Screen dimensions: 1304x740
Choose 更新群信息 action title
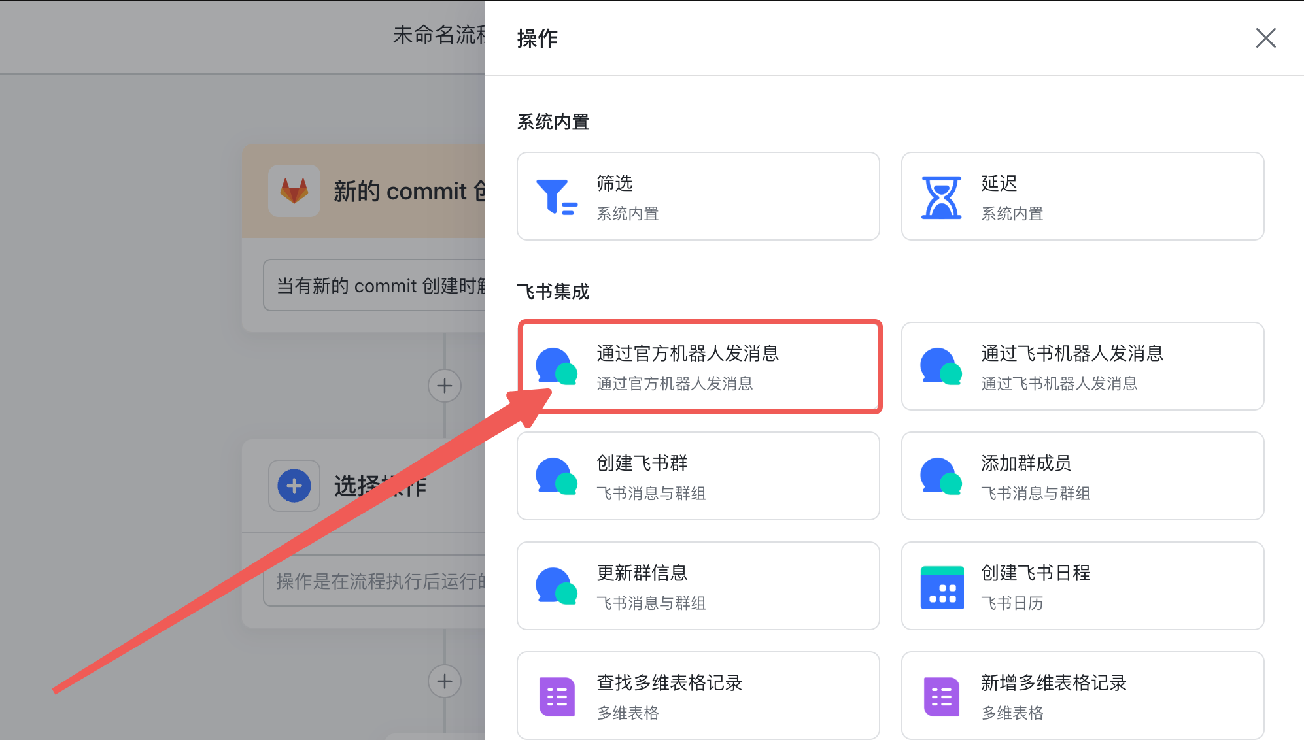tap(642, 573)
